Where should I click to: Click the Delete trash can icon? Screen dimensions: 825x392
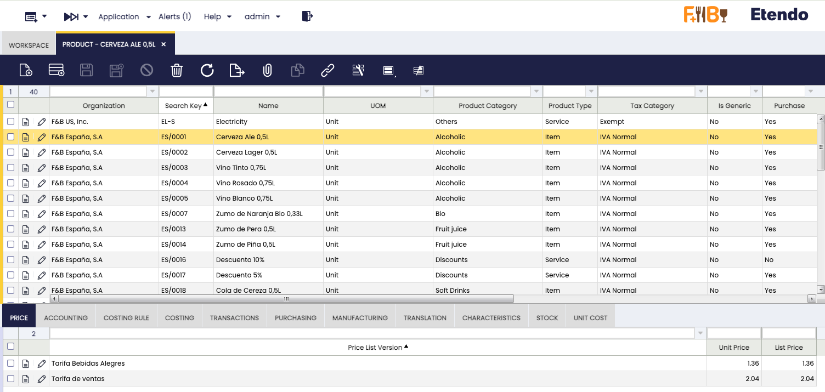pos(177,70)
